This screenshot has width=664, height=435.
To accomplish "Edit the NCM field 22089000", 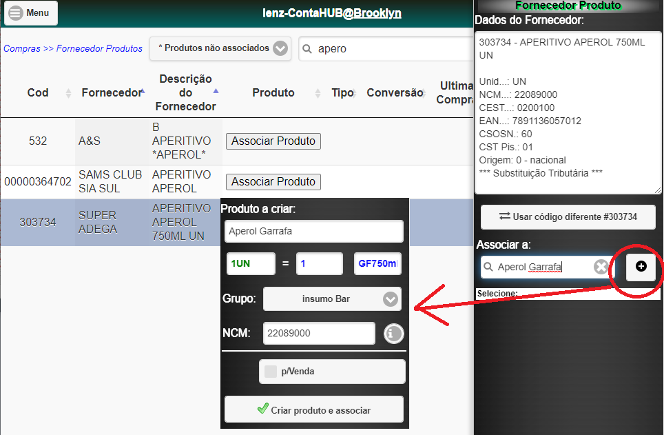I will coord(319,333).
